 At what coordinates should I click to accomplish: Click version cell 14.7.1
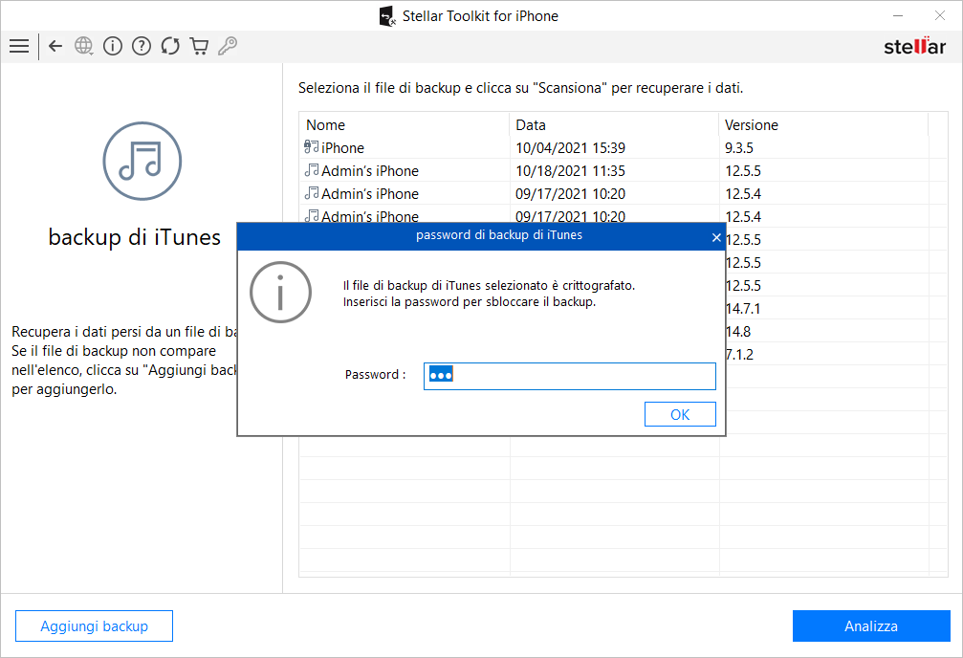click(x=743, y=308)
